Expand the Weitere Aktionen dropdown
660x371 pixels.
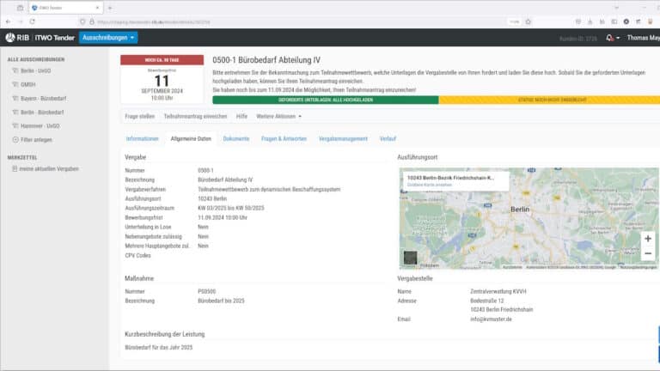tap(278, 116)
